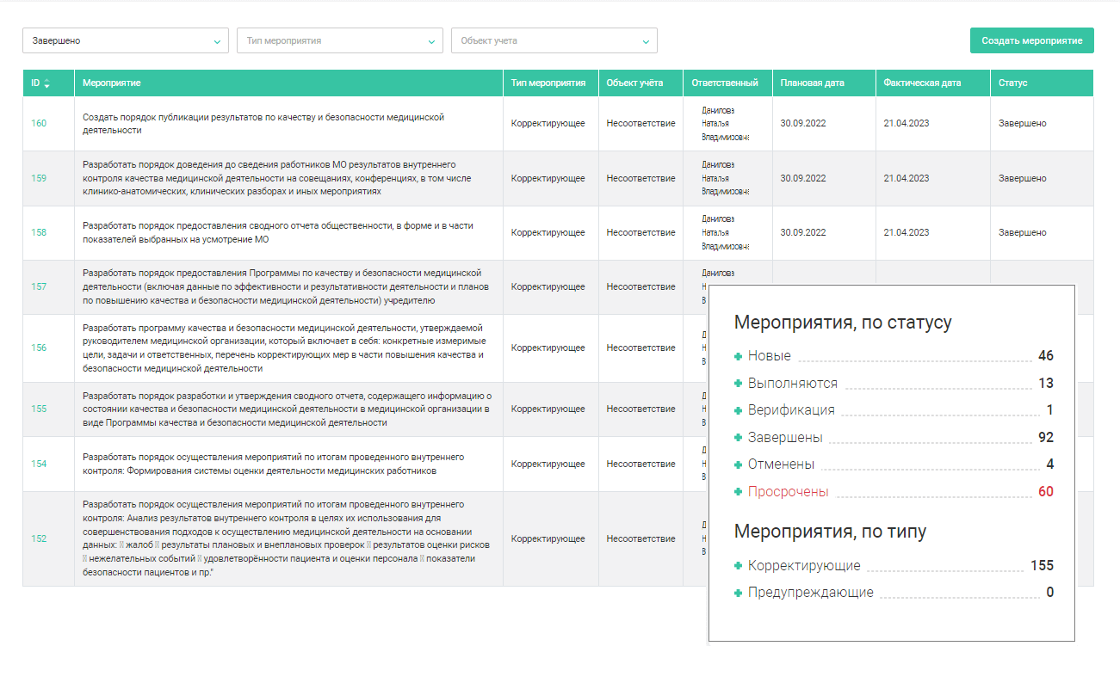Click the Корректирующее cell in row 154
This screenshot has width=1120, height=689.
[548, 464]
